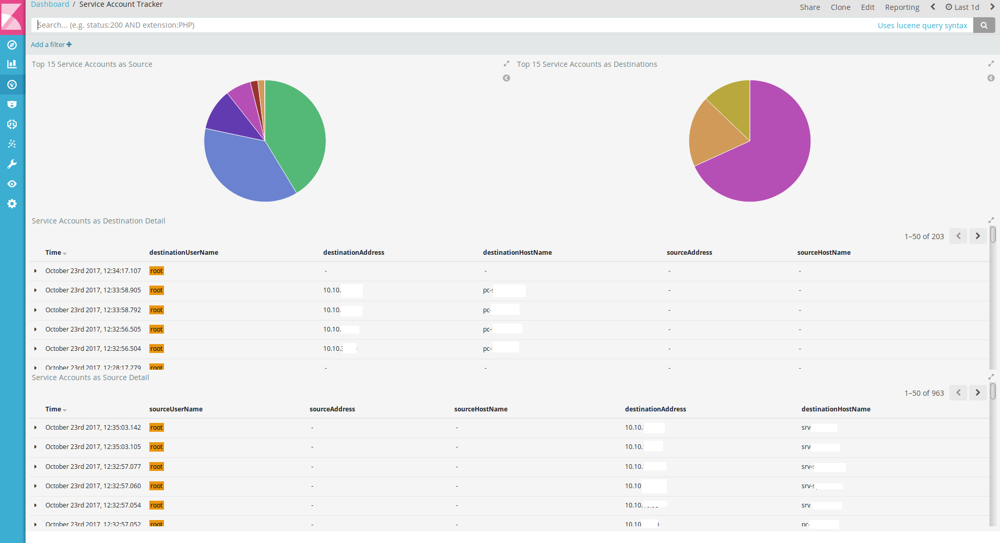Toggle legend for Service Accounts as Destinations chart
This screenshot has height=543, width=1000.
point(991,78)
